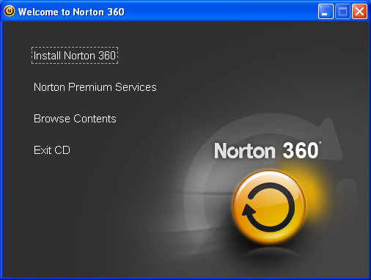Viewport: 371px width, 280px height.
Task: Click the Norton icon in the title bar
Action: [x=10, y=11]
